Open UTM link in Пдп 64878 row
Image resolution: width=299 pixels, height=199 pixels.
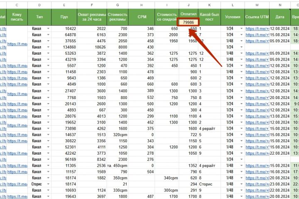257,35
